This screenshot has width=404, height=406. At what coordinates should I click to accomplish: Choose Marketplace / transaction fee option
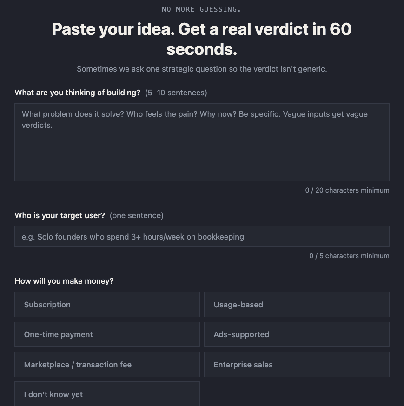(x=107, y=364)
